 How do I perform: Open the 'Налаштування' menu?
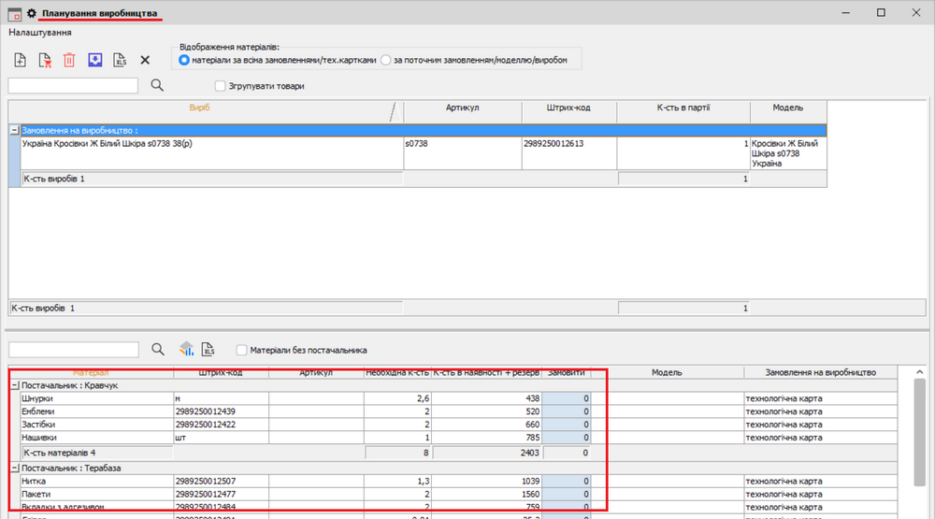pyautogui.click(x=40, y=32)
